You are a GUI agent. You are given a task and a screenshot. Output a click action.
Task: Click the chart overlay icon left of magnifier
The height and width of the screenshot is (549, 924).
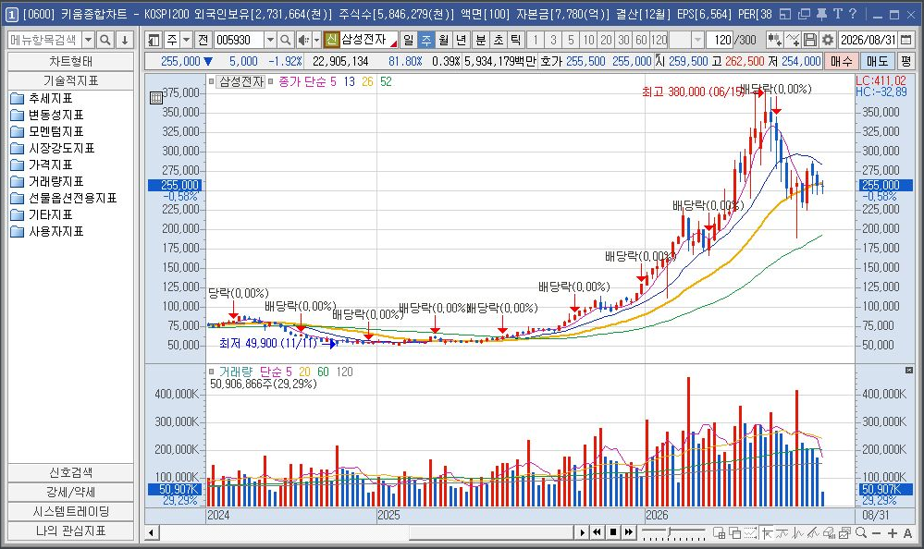coord(845,533)
